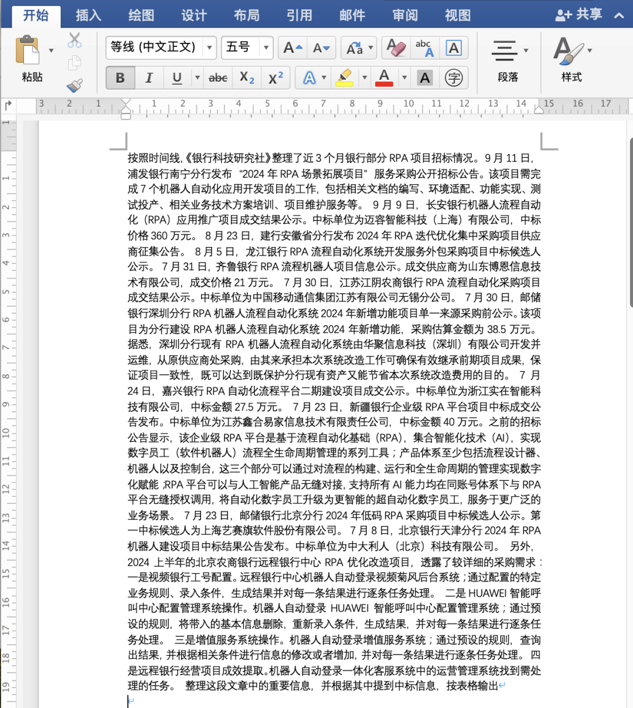This screenshot has height=708, width=633.
Task: Toggle Superscript formatting
Action: click(x=275, y=77)
